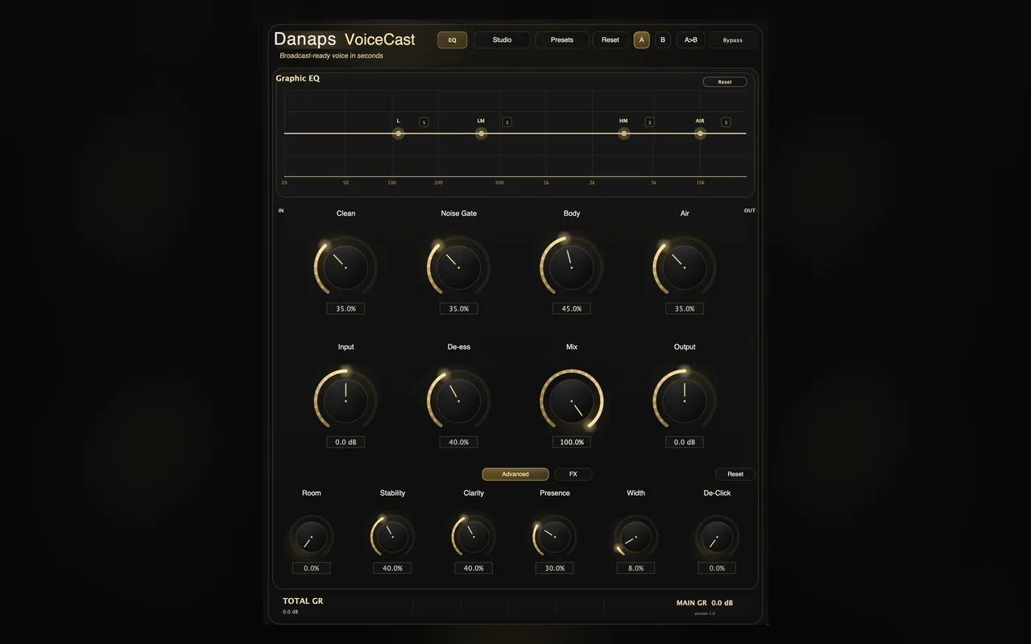Toggle the S solo button next to L band

(424, 122)
